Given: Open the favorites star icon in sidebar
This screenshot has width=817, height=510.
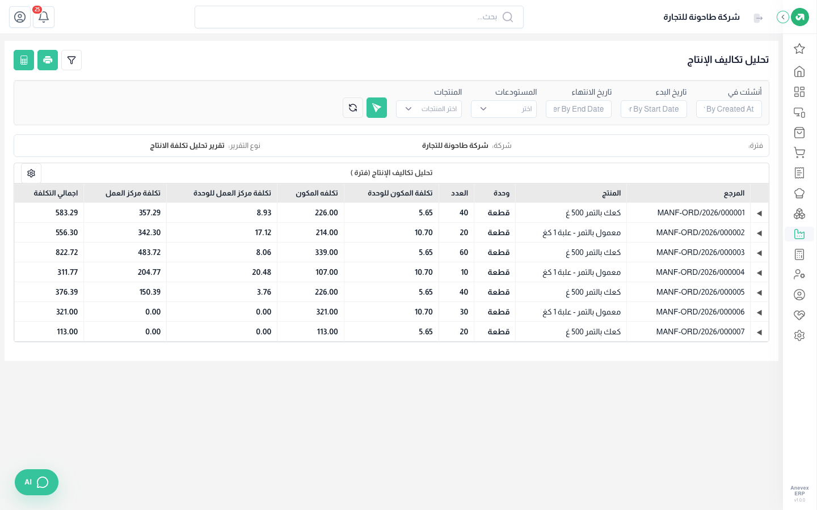Looking at the screenshot, I should [799, 49].
